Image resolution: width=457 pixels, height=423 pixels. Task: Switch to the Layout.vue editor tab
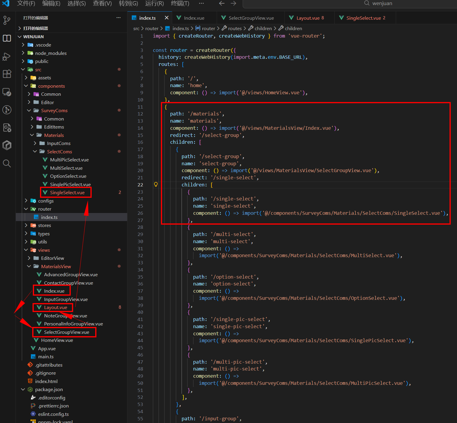pos(310,18)
